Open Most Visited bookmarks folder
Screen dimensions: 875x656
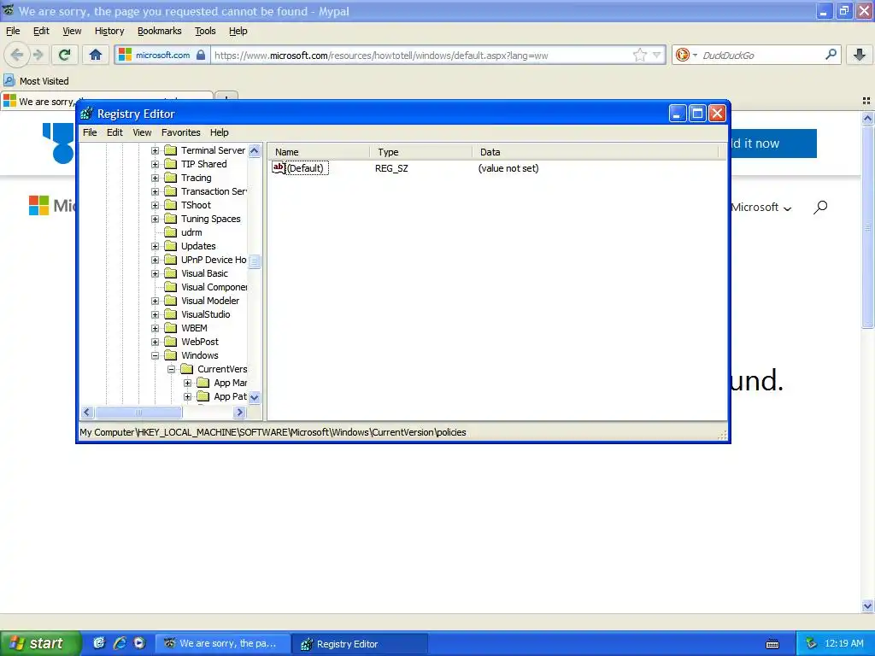(x=36, y=81)
